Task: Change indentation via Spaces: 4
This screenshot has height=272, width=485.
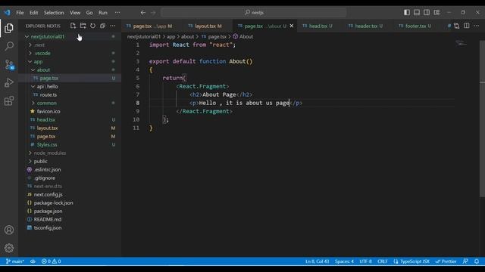Action: click(344, 261)
